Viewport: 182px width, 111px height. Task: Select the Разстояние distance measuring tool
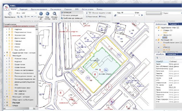click(92, 17)
